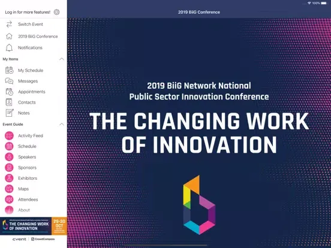Click the pink Maps icon
Image resolution: width=331 pixels, height=248 pixels.
click(x=9, y=189)
